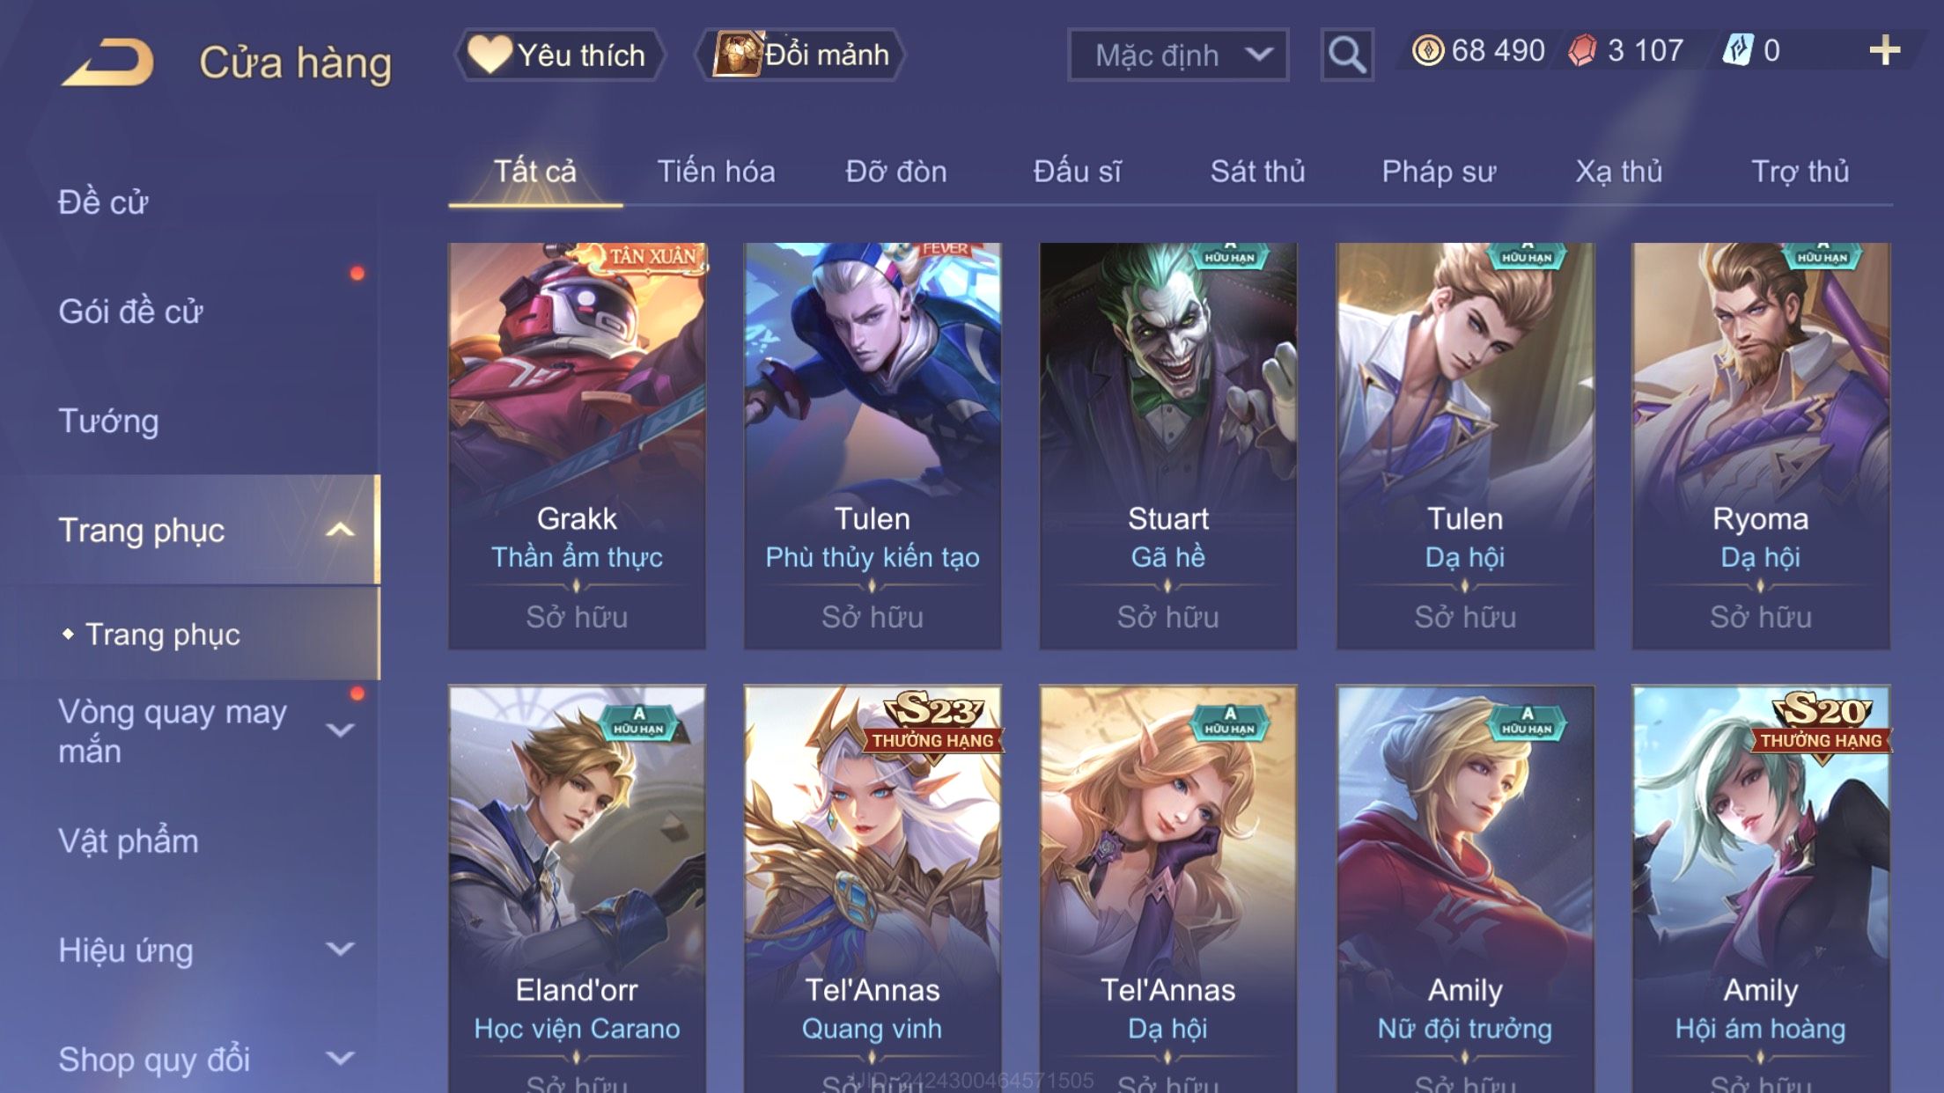Open the Tướng sidebar category

tap(108, 421)
